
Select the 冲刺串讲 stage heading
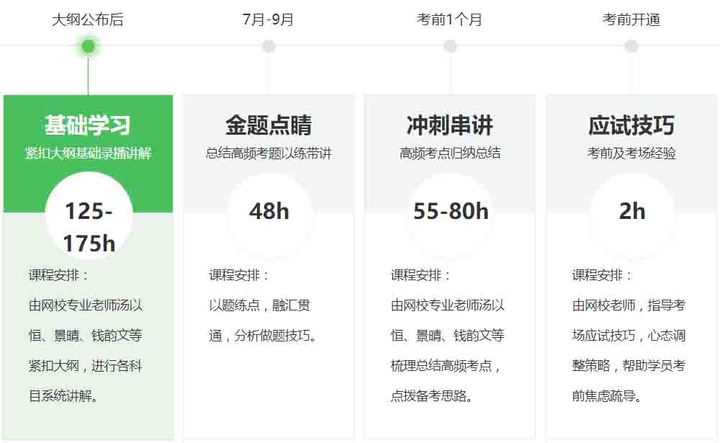(450, 125)
